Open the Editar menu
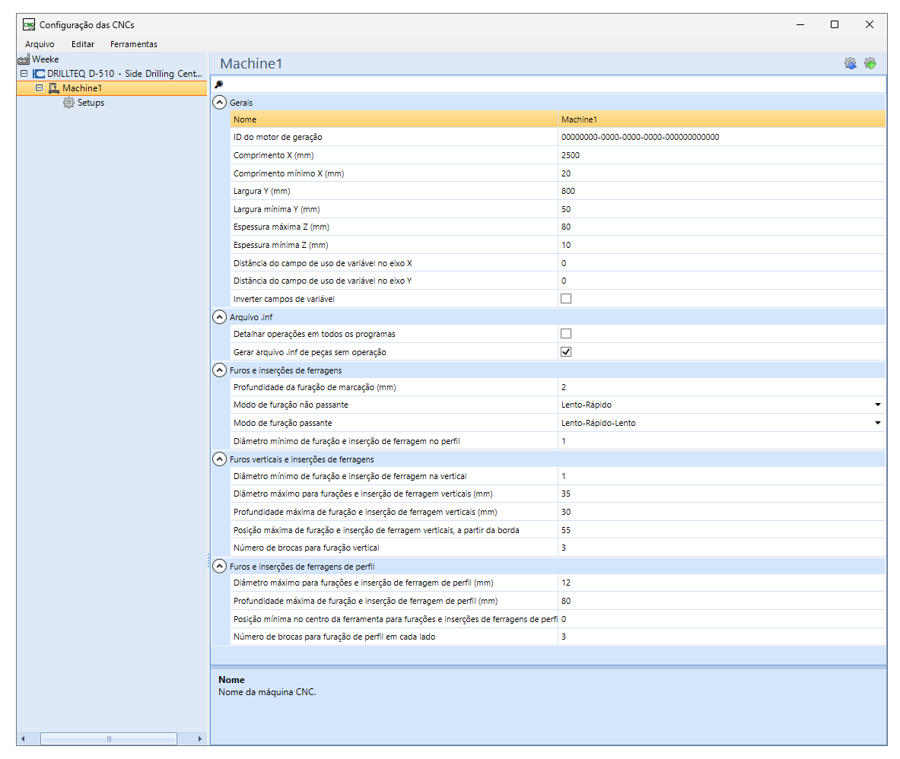The width and height of the screenshot is (900, 759). [x=83, y=44]
